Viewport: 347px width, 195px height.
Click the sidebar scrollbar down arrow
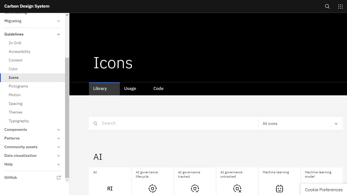coord(67,180)
